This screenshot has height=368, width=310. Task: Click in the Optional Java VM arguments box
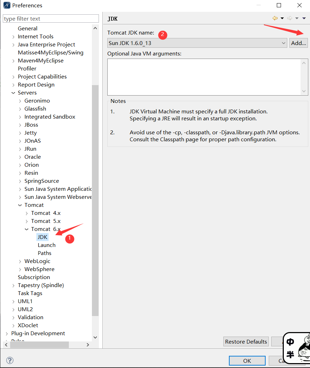coord(204,77)
